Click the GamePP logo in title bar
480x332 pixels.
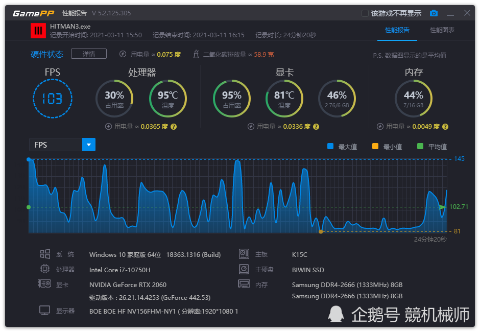[x=33, y=13]
